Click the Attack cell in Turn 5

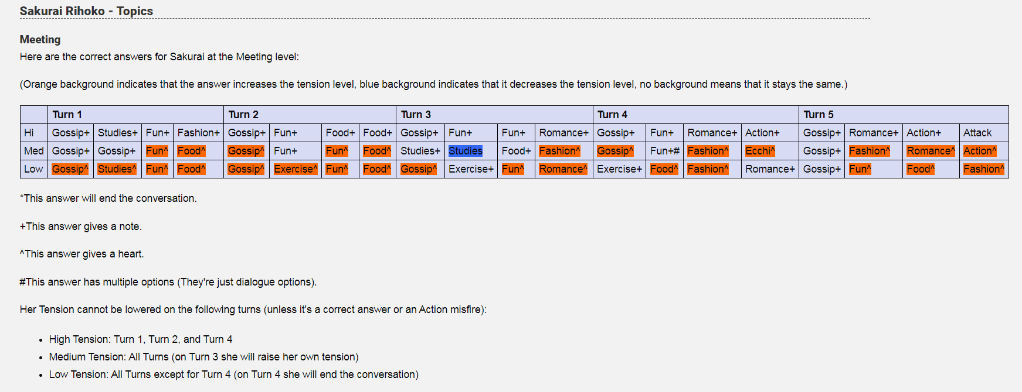click(983, 133)
